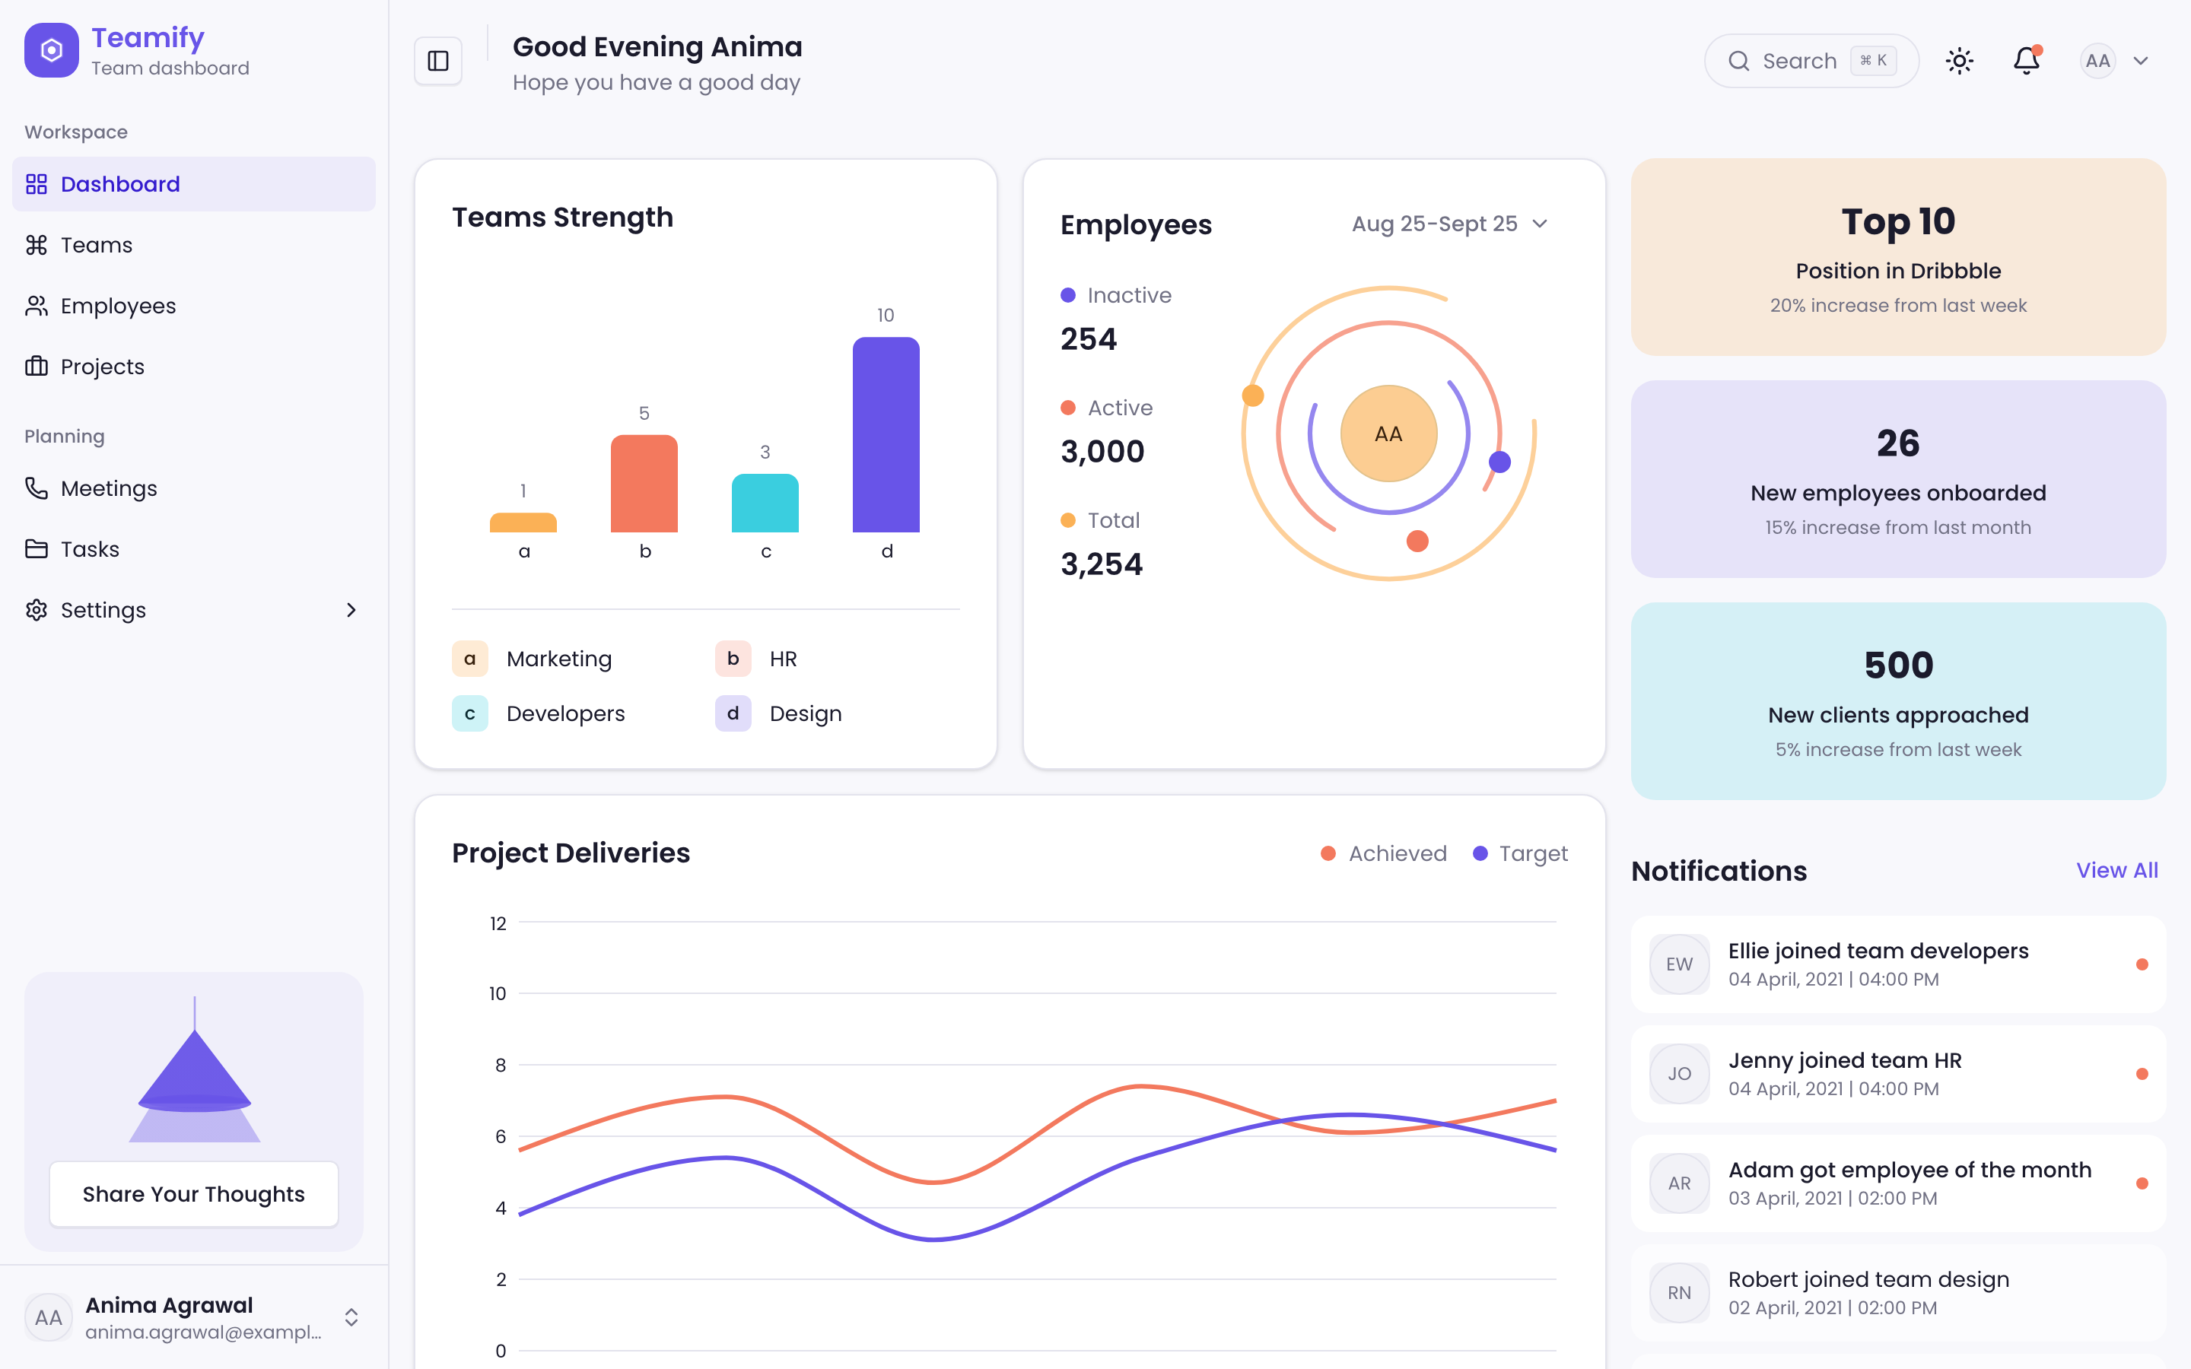The height and width of the screenshot is (1369, 2191).
Task: Click the purple Design bar 'd'
Action: pyautogui.click(x=886, y=434)
